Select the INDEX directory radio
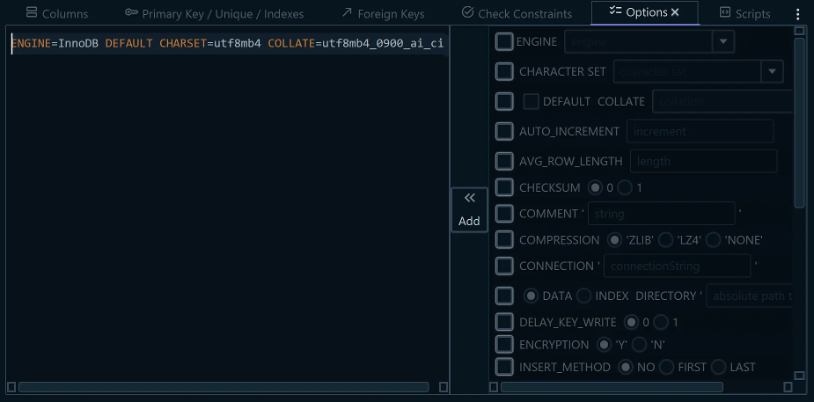 (x=584, y=296)
